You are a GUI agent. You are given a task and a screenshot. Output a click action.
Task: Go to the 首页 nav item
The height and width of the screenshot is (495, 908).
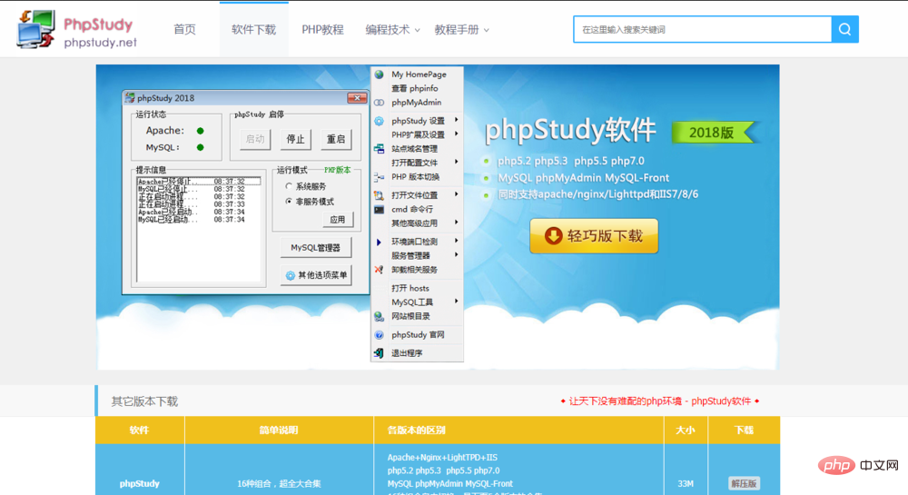coord(184,30)
